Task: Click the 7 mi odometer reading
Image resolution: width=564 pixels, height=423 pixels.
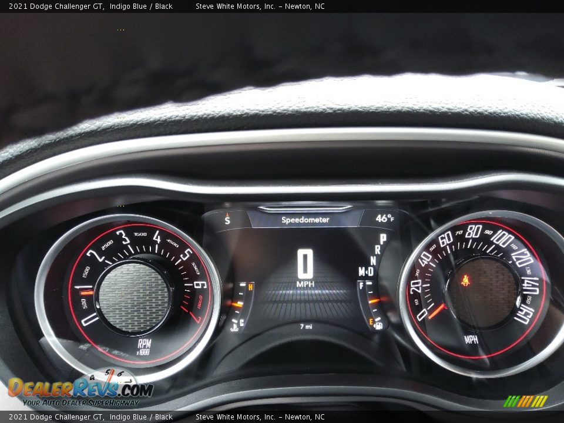Action: pos(306,327)
